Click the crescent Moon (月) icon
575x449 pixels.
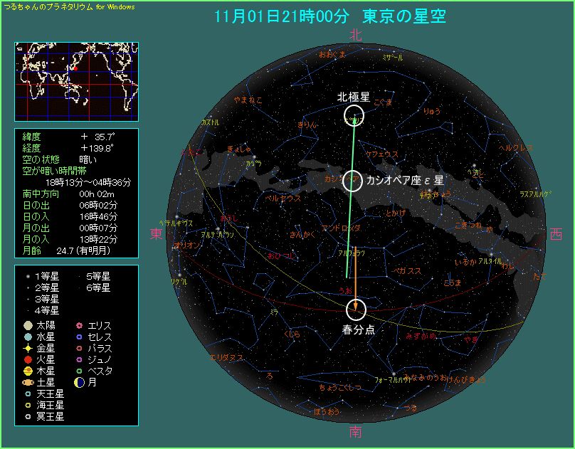coord(80,381)
